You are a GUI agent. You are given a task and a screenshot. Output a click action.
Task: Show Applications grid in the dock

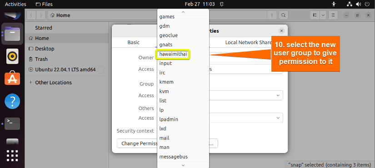[12, 156]
